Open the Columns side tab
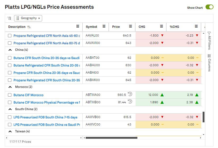The width and height of the screenshot is (218, 148). coord(209,63)
